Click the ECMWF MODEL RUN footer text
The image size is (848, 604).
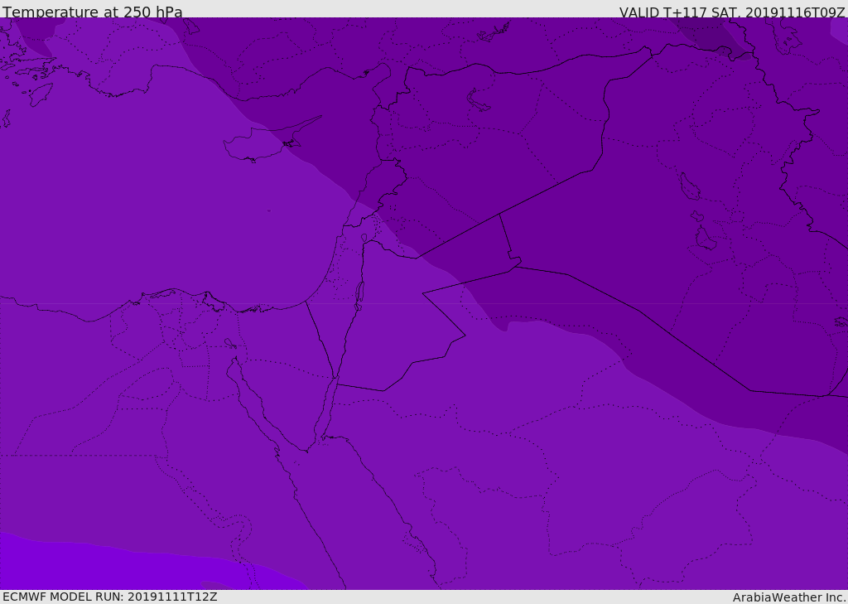[110, 597]
